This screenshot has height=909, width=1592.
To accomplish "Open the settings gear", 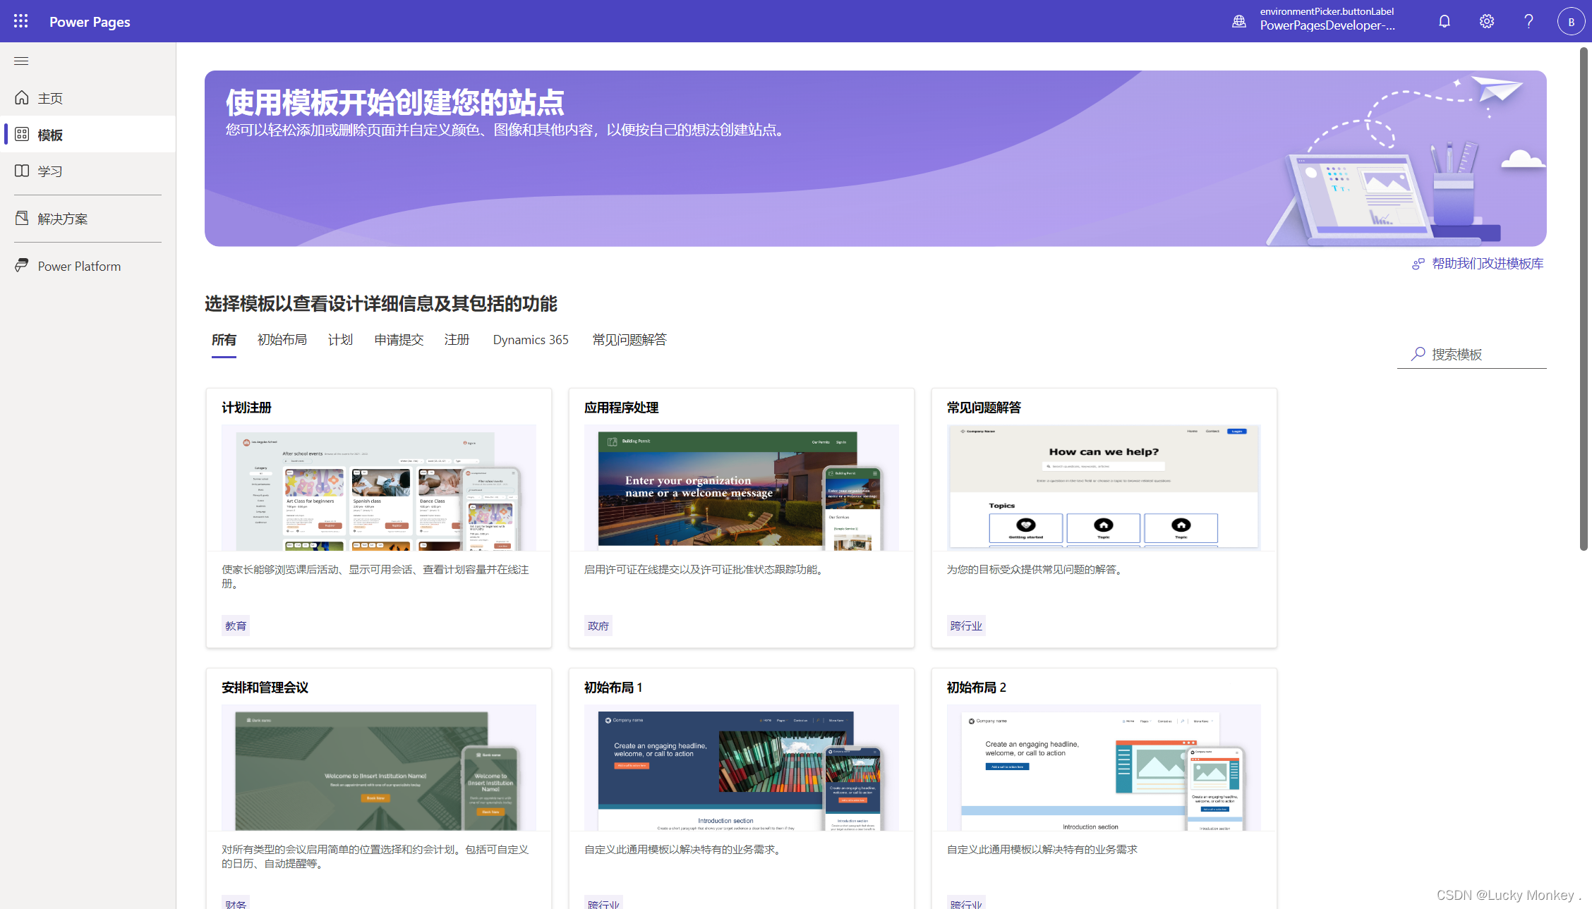I will [1487, 21].
